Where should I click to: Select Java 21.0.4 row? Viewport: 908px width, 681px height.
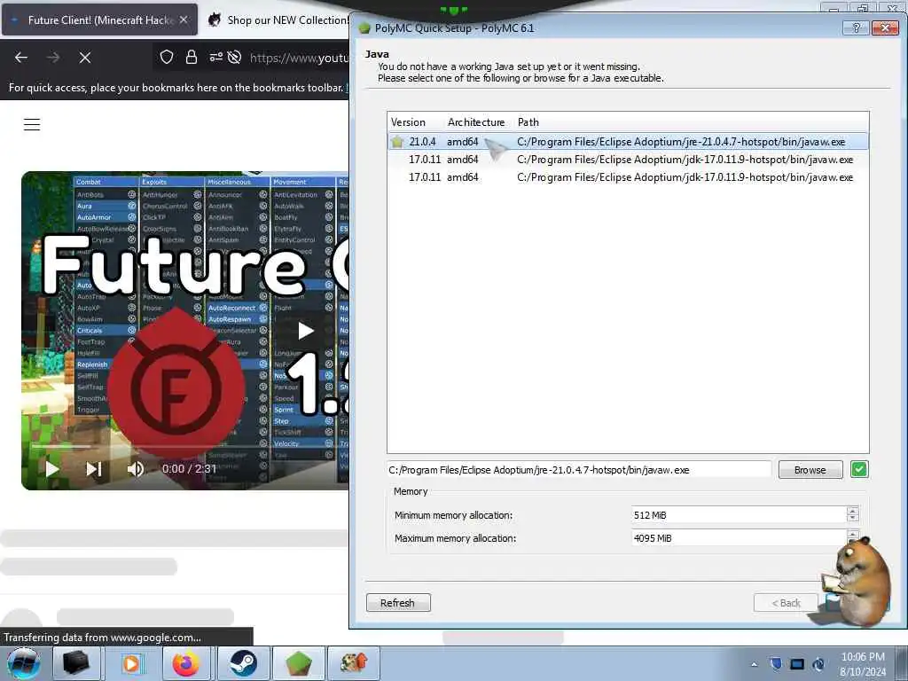pos(628,141)
